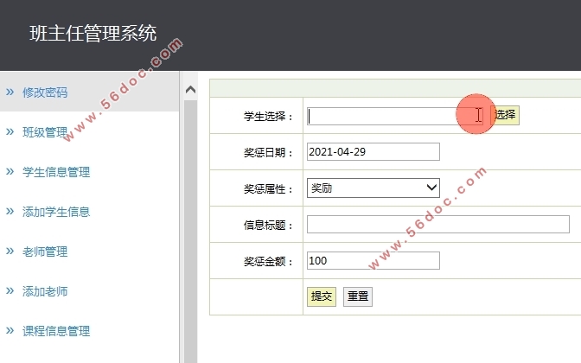This screenshot has height=363, width=581.
Task: Click the chevron icon beside 老师管理
Action: (10, 252)
